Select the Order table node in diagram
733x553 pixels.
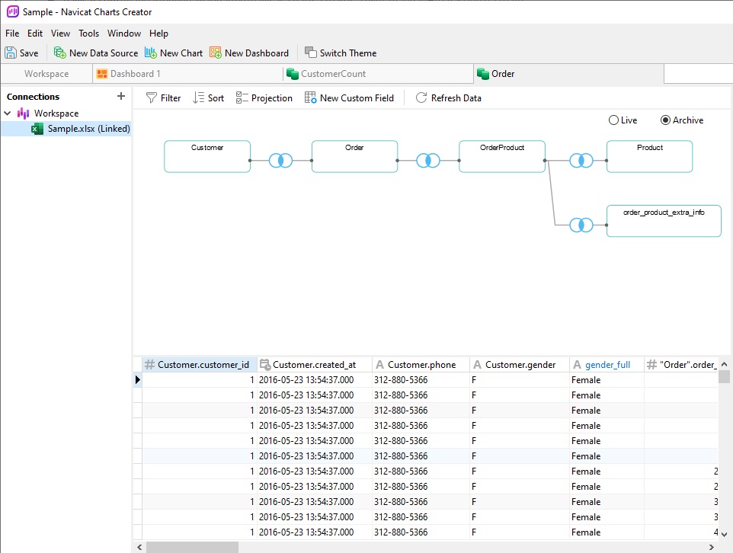click(355, 157)
